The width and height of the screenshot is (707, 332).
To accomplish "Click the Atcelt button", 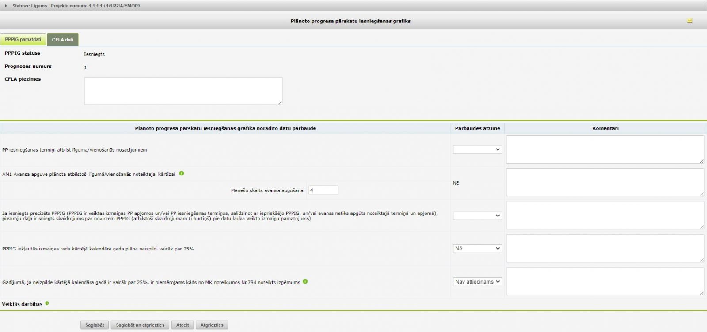I will click(x=182, y=325).
